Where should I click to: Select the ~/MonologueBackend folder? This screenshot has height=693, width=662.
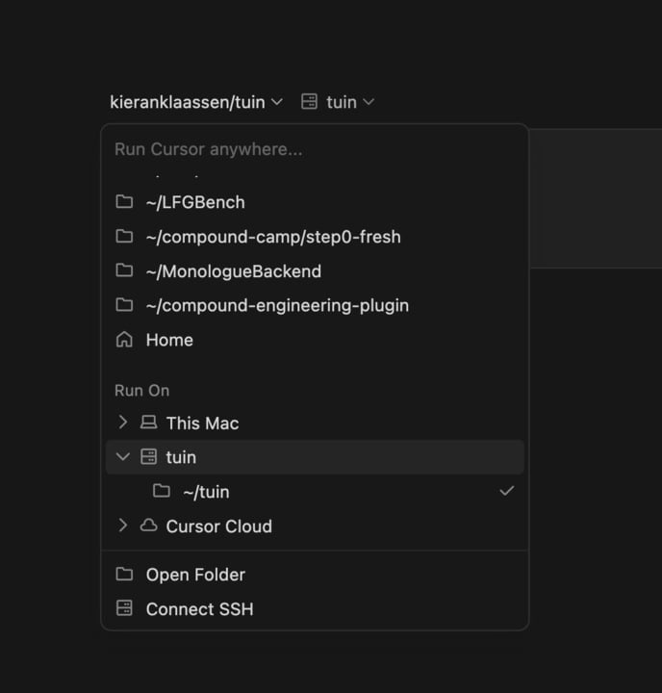pyautogui.click(x=315, y=270)
